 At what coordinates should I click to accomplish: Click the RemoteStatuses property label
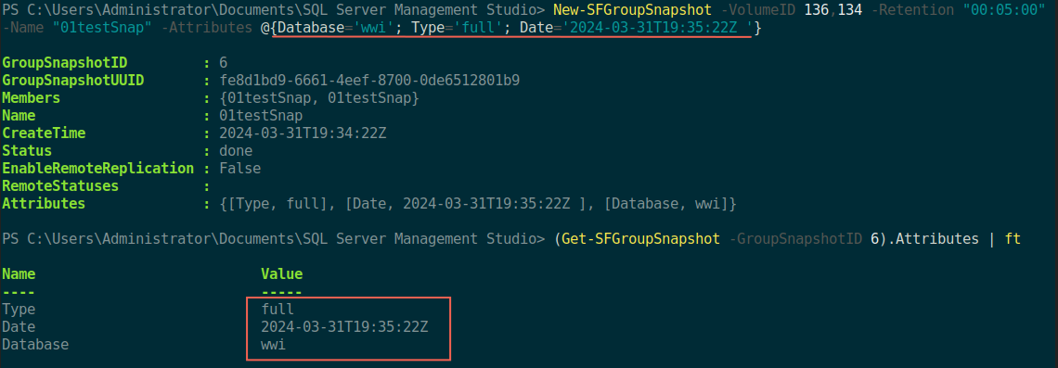pos(60,186)
